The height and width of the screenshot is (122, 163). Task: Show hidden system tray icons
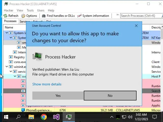tap(112, 117)
